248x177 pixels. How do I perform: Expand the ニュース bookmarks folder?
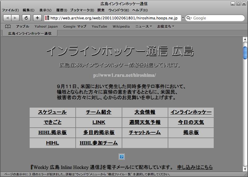tap(143, 27)
